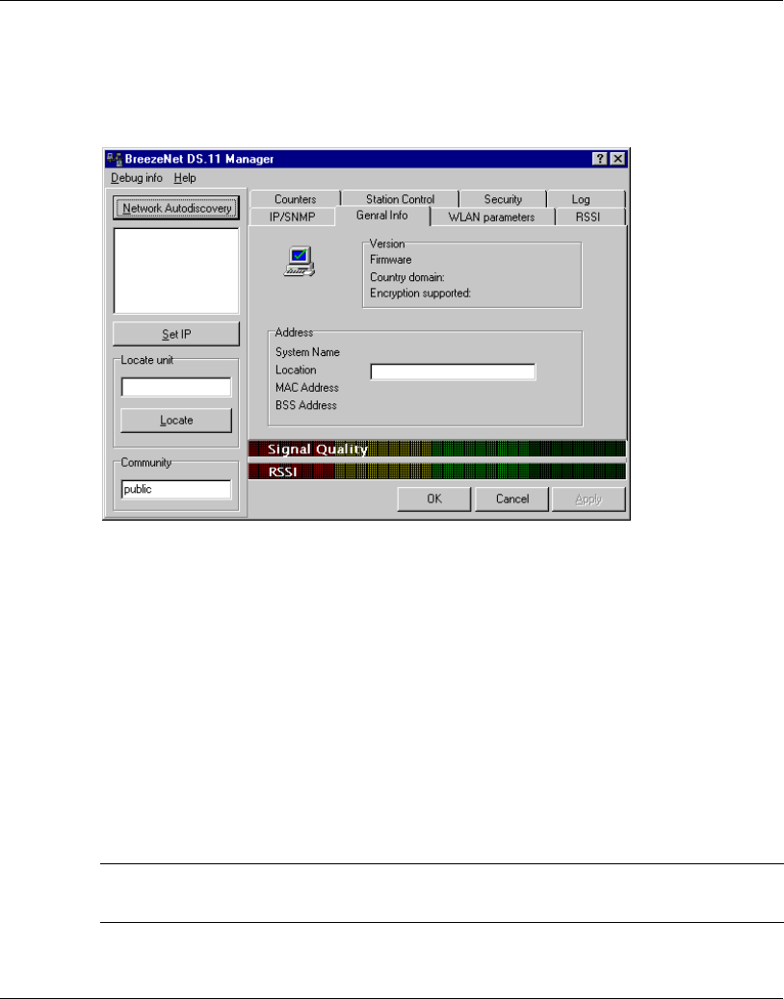Select the IP/SNMP tab
This screenshot has width=784, height=999.
coord(292,217)
